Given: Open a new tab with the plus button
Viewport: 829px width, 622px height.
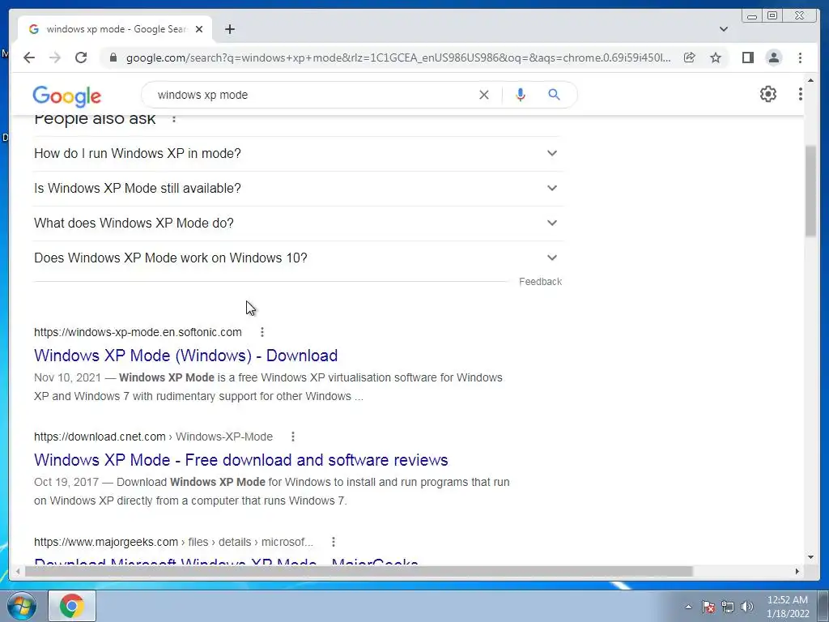Looking at the screenshot, I should [230, 29].
